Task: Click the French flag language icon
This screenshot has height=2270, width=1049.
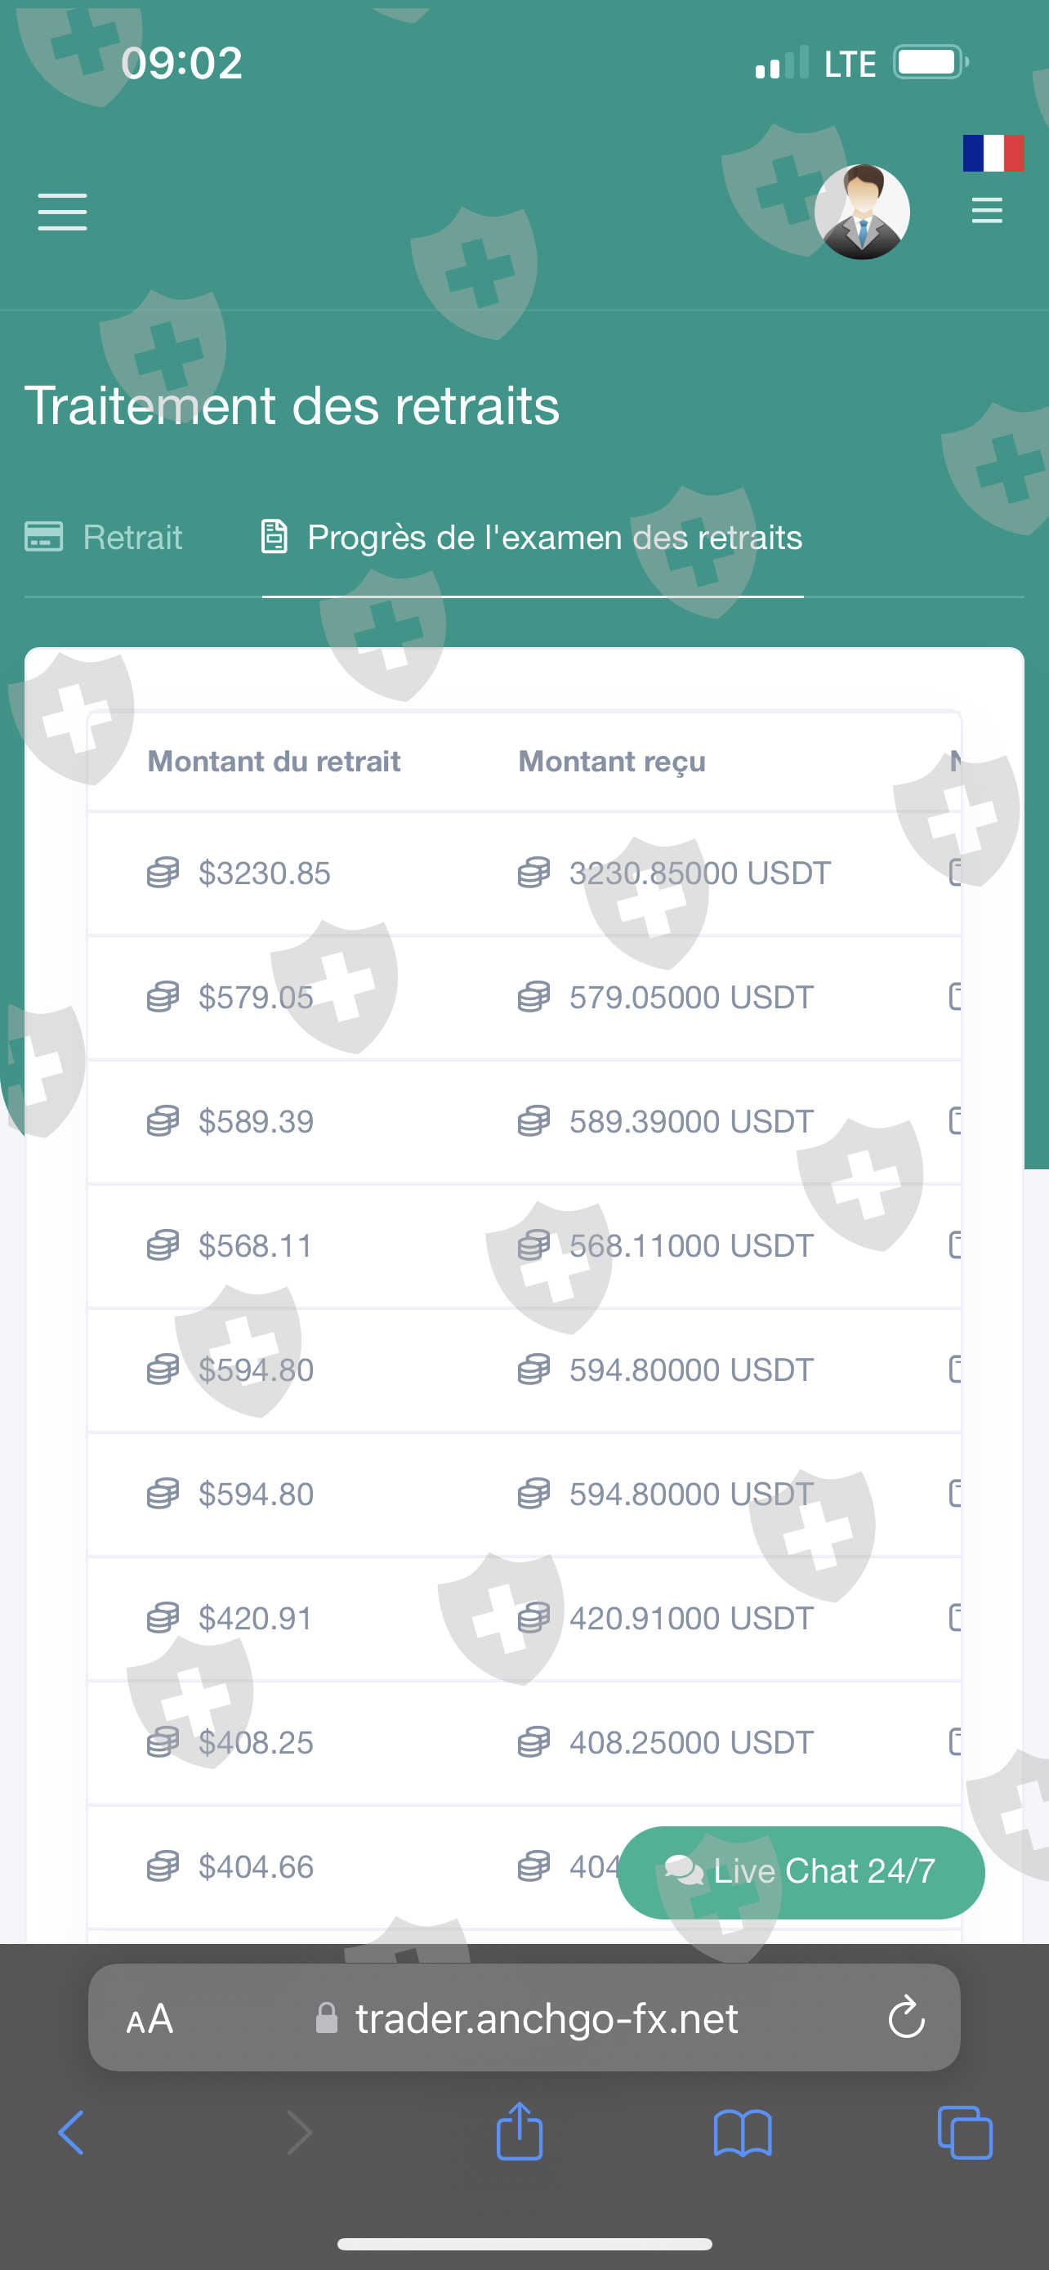Action: pyautogui.click(x=993, y=154)
